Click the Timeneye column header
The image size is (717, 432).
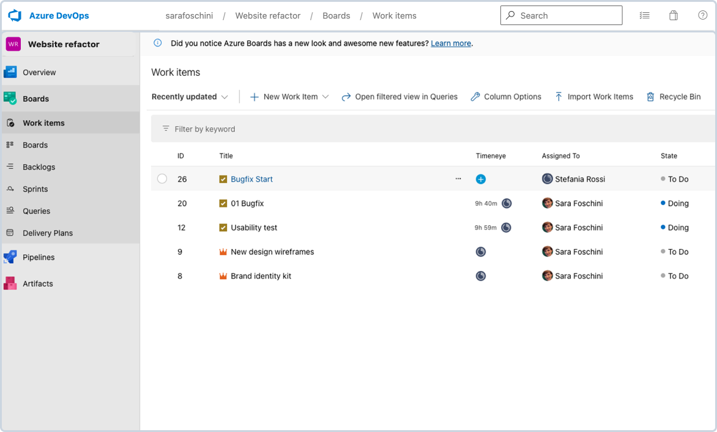point(491,156)
